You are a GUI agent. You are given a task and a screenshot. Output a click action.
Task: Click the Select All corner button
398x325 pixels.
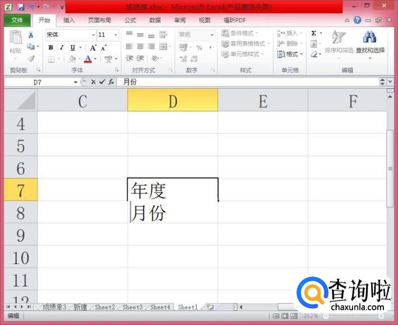[21, 100]
